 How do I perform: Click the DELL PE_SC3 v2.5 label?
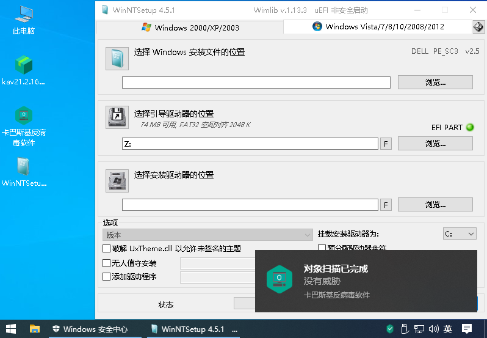(445, 51)
